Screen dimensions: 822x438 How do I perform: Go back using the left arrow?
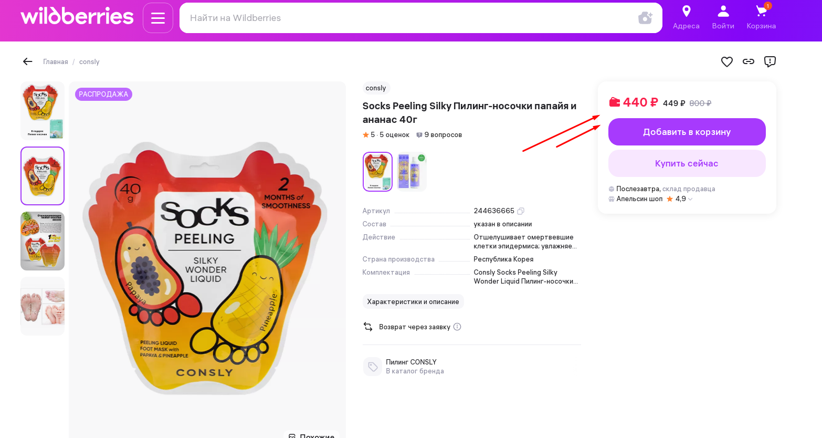(28, 62)
